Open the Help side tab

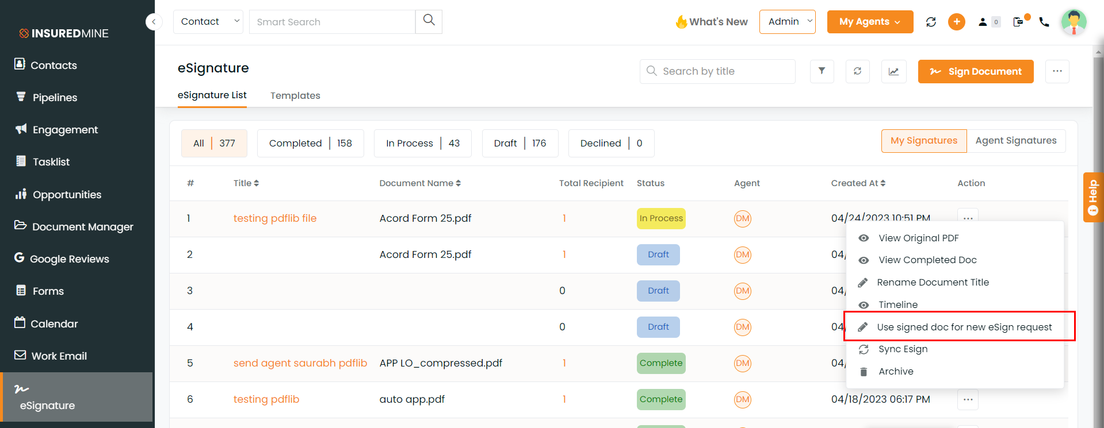[x=1093, y=197]
